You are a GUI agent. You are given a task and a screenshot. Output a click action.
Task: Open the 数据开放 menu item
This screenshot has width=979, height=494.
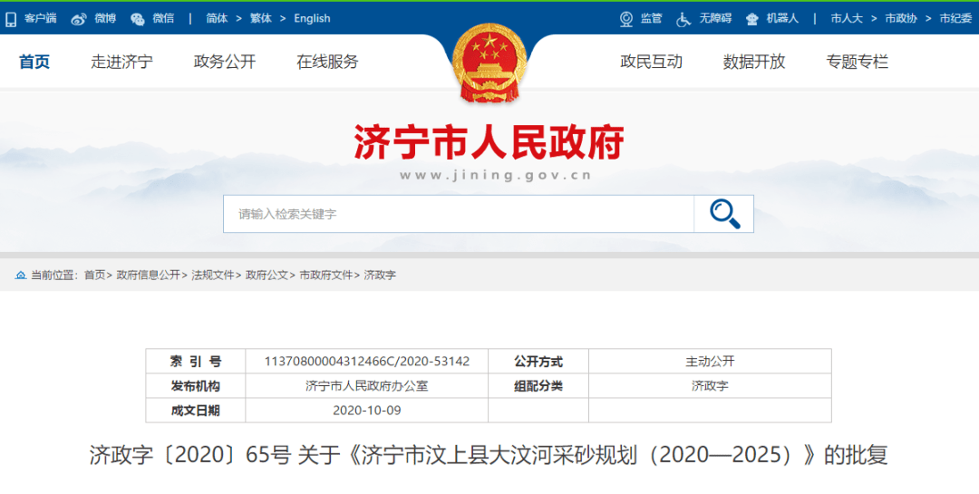[x=754, y=62]
